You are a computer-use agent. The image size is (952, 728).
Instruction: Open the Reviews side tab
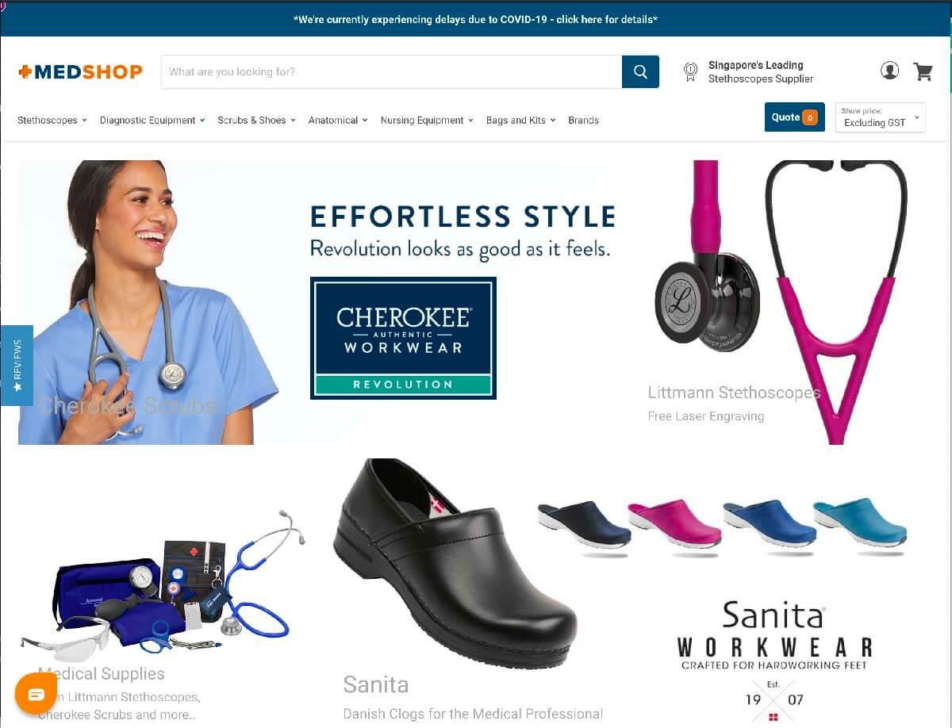[17, 366]
